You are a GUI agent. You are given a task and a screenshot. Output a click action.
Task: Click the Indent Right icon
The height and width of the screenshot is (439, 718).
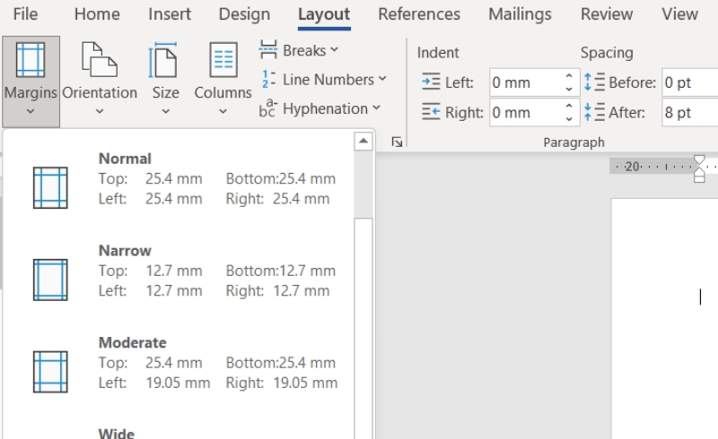coord(431,112)
